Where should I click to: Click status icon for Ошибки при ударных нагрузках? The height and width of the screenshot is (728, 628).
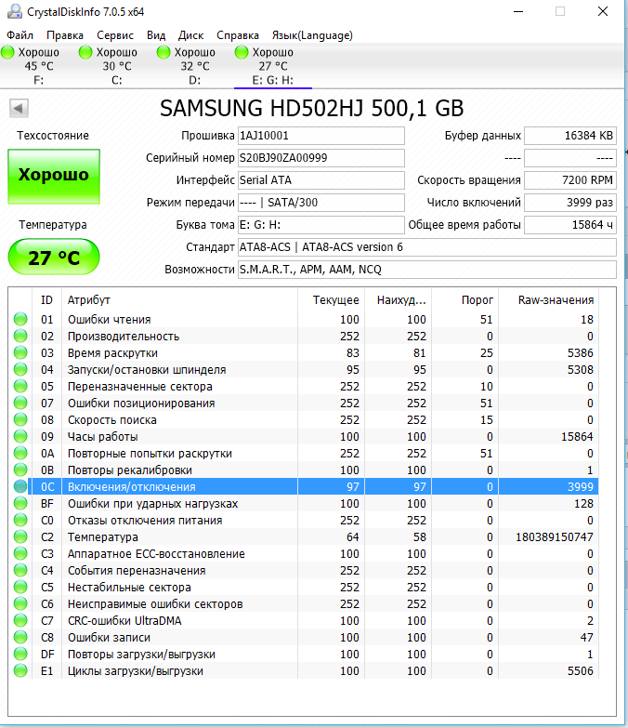coord(20,503)
